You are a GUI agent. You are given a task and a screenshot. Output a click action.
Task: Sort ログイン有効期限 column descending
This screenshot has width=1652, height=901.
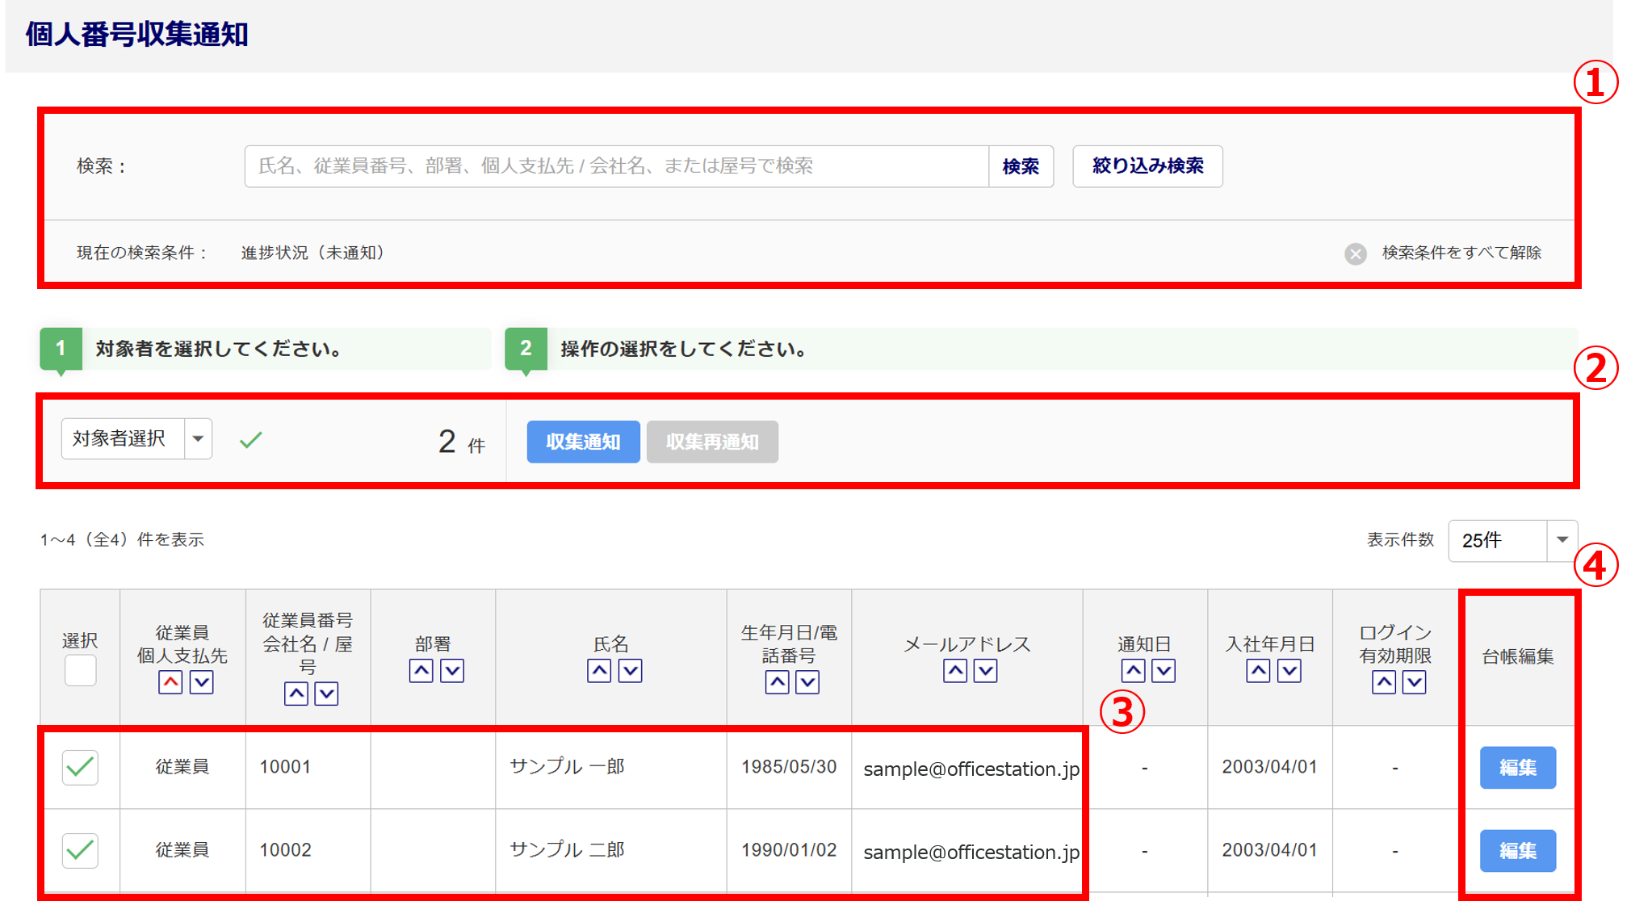(x=1414, y=682)
